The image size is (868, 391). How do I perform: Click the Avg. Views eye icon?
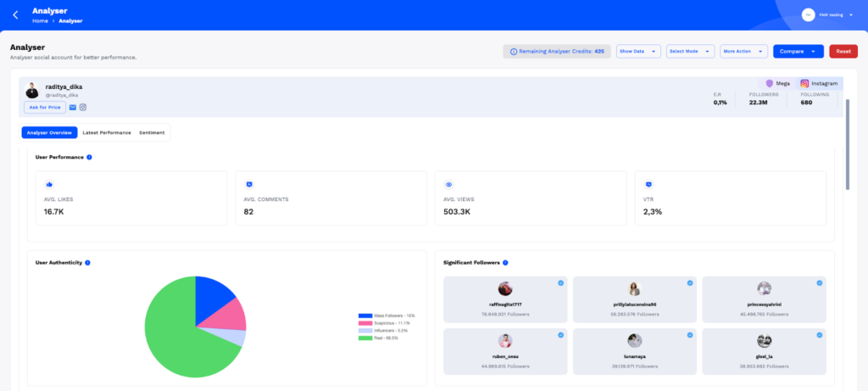(449, 184)
